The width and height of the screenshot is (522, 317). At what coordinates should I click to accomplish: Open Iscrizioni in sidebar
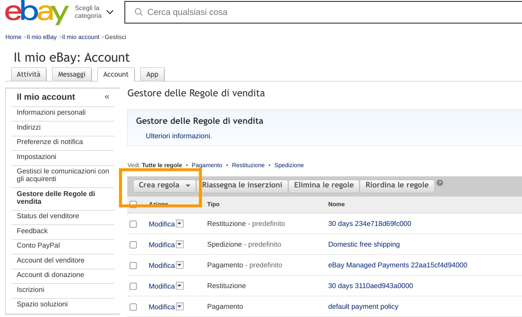click(30, 290)
